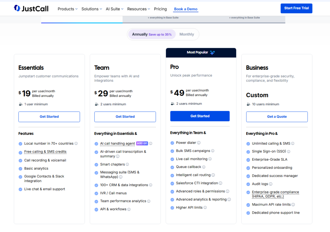This screenshot has height=232, width=330.
Task: Open the Resources dropdown
Action: pyautogui.click(x=139, y=9)
